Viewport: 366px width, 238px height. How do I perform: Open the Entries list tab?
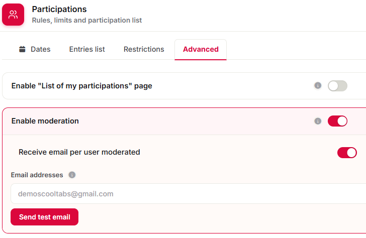tap(87, 49)
